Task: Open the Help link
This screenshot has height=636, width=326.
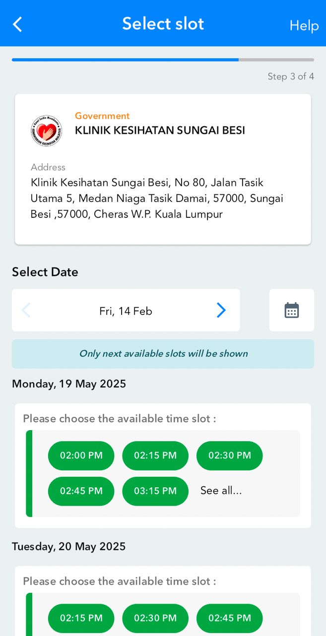Action: click(x=304, y=25)
